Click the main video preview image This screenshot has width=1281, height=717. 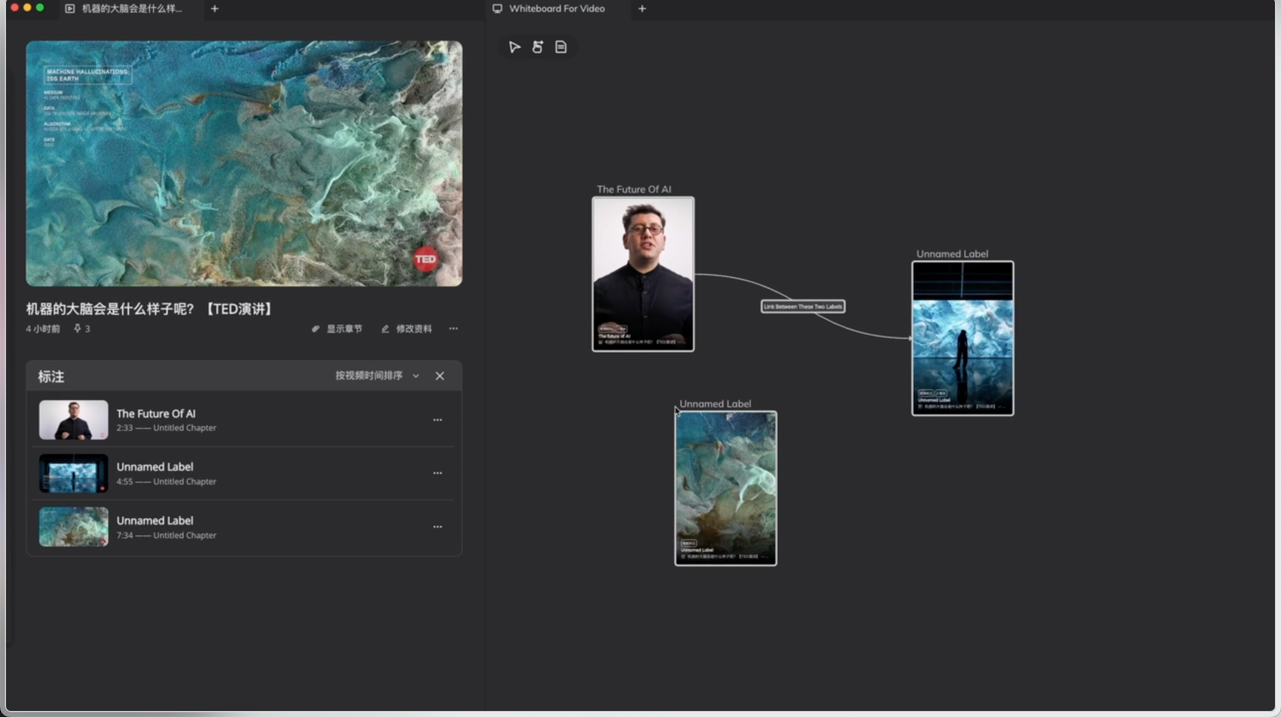244,163
